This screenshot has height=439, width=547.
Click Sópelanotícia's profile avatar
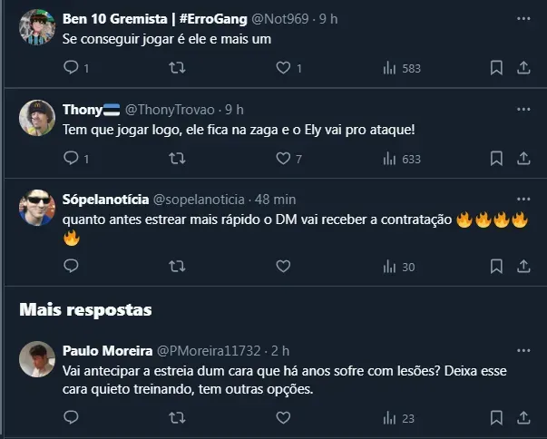[x=37, y=208]
